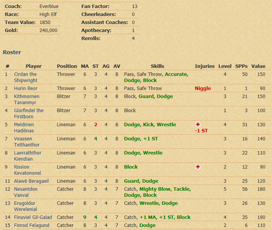The width and height of the screenshot is (272, 230).
Task: Click skills 'Guard, Dodge' for Alawë
Action: pos(141,181)
